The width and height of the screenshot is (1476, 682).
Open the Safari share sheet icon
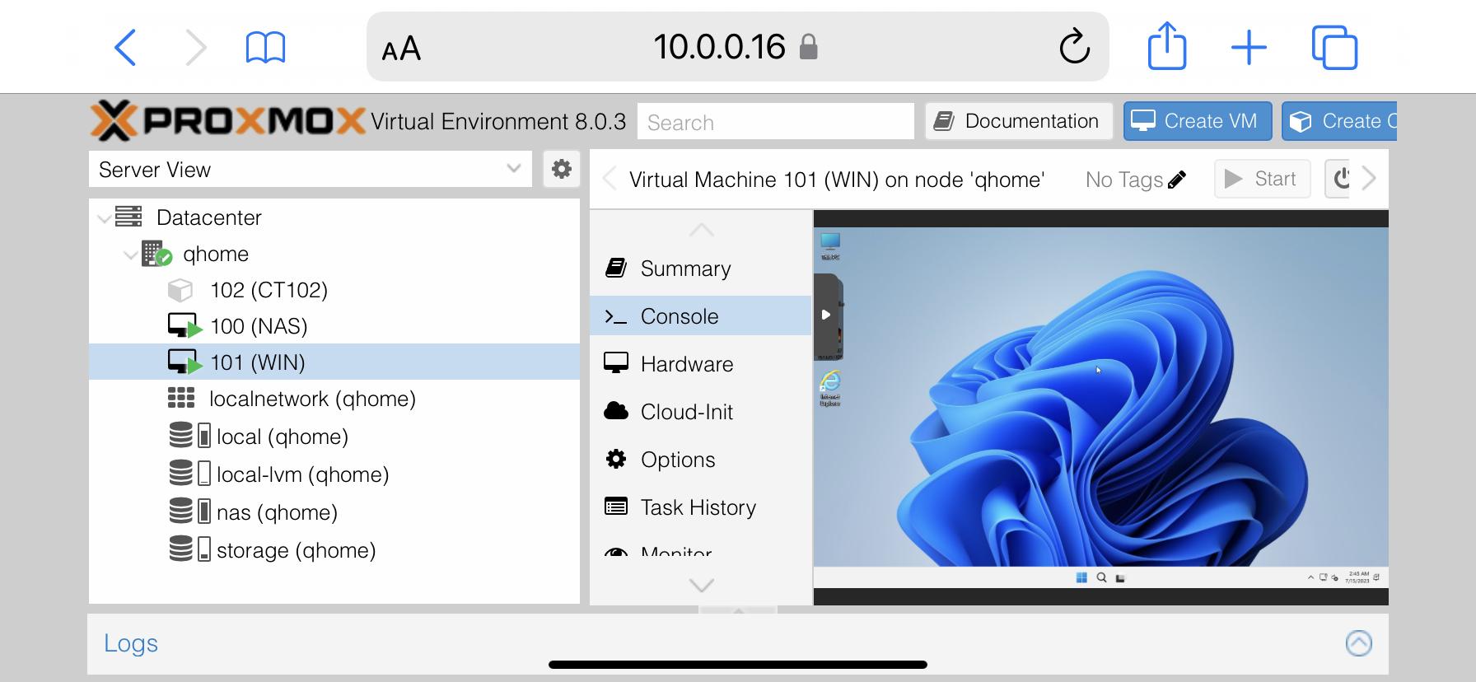tap(1167, 46)
